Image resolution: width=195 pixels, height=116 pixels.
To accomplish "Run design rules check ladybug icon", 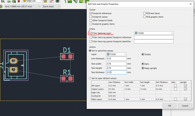I will point(19,1).
